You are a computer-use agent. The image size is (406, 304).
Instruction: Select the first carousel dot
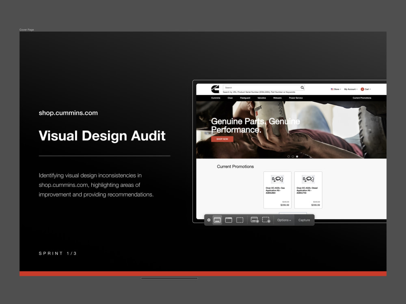(288, 156)
